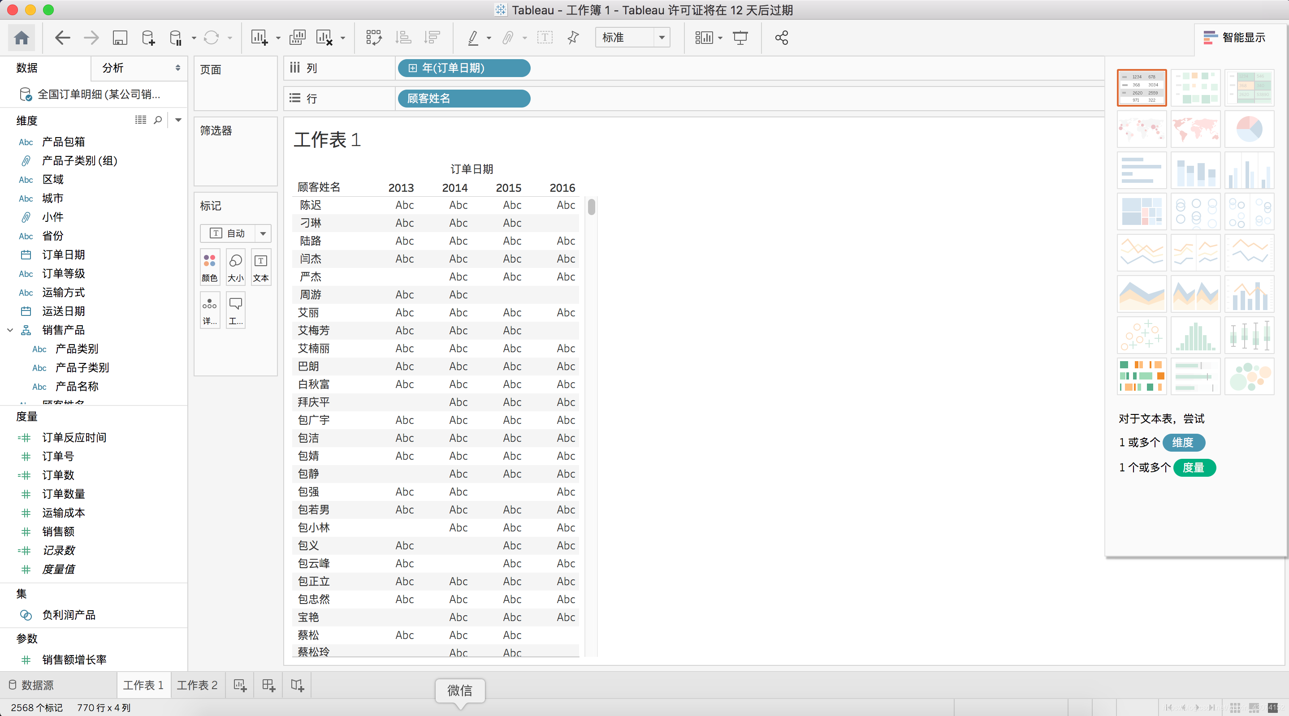Image resolution: width=1289 pixels, height=716 pixels.
Task: Select the 顾客姓名 pill on rows
Action: click(464, 99)
